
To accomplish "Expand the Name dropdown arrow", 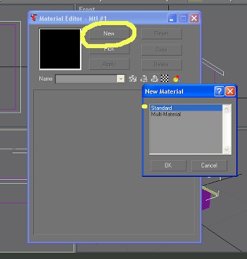I will (121, 79).
